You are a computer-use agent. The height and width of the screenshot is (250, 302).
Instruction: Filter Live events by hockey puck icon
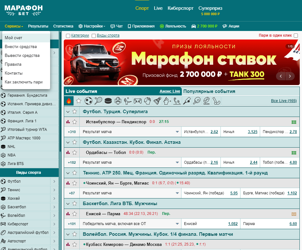click(x=108, y=101)
